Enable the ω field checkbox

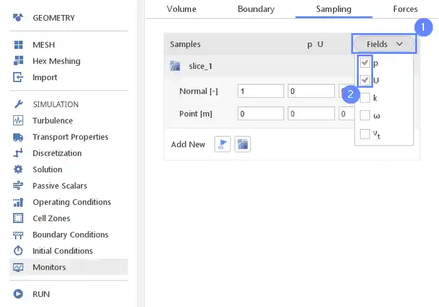(x=365, y=115)
